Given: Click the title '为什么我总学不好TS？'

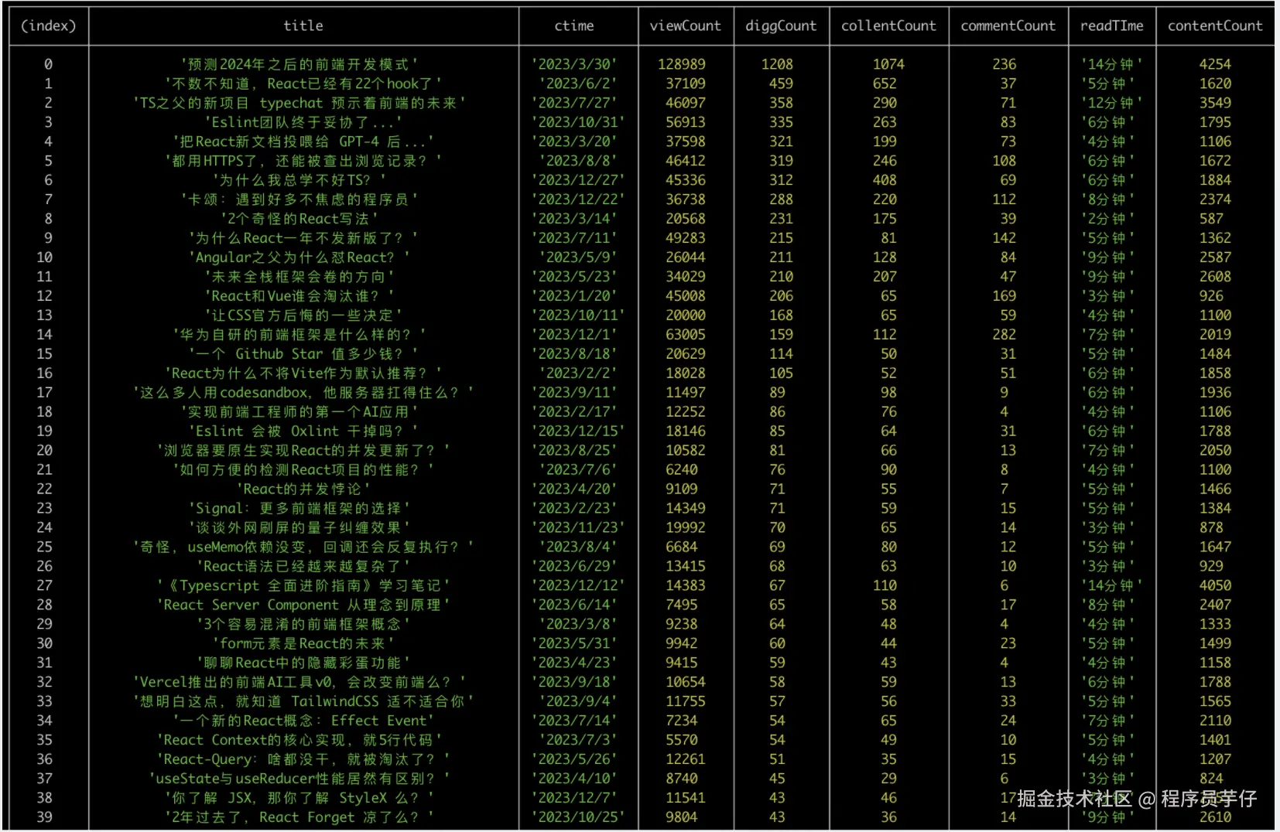Looking at the screenshot, I should 299,180.
